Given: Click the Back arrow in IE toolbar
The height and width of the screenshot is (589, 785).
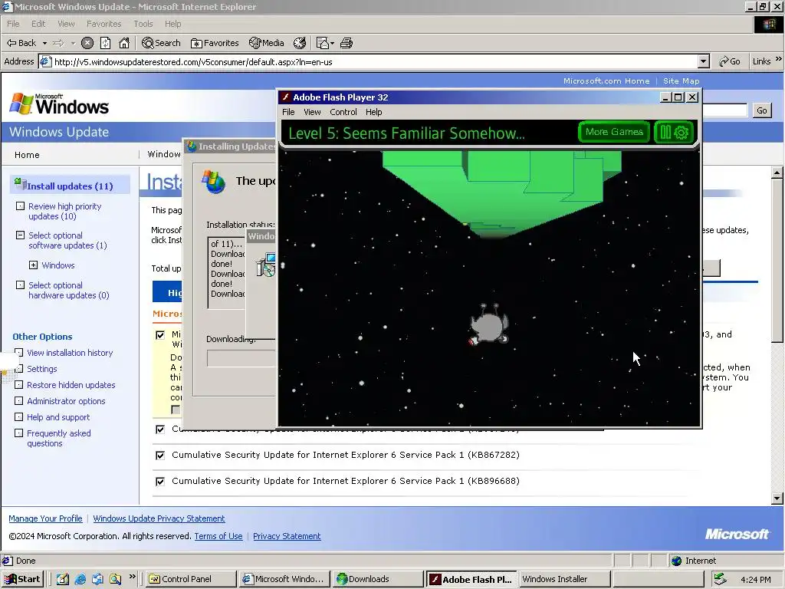Looking at the screenshot, I should pyautogui.click(x=21, y=43).
